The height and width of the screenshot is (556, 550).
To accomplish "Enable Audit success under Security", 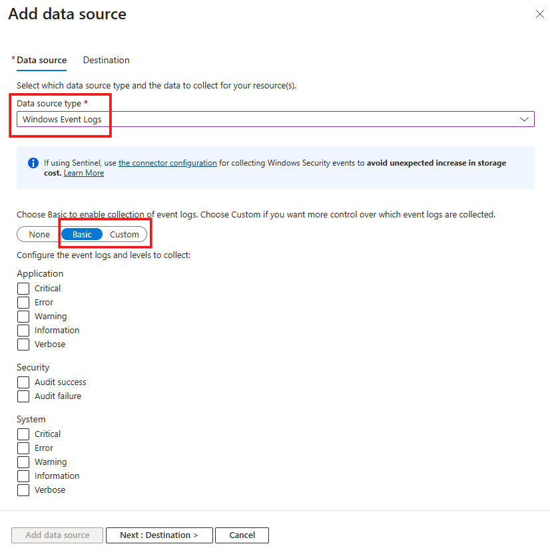I will click(23, 382).
